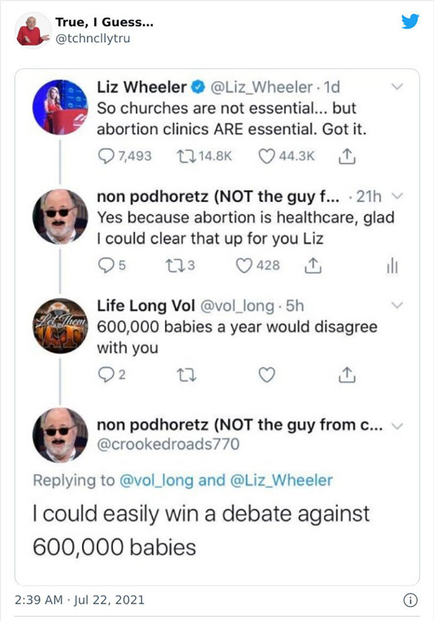Share Liz Wheeler's tweet via upload icon
The width and height of the screenshot is (434, 621).
pyautogui.click(x=346, y=156)
